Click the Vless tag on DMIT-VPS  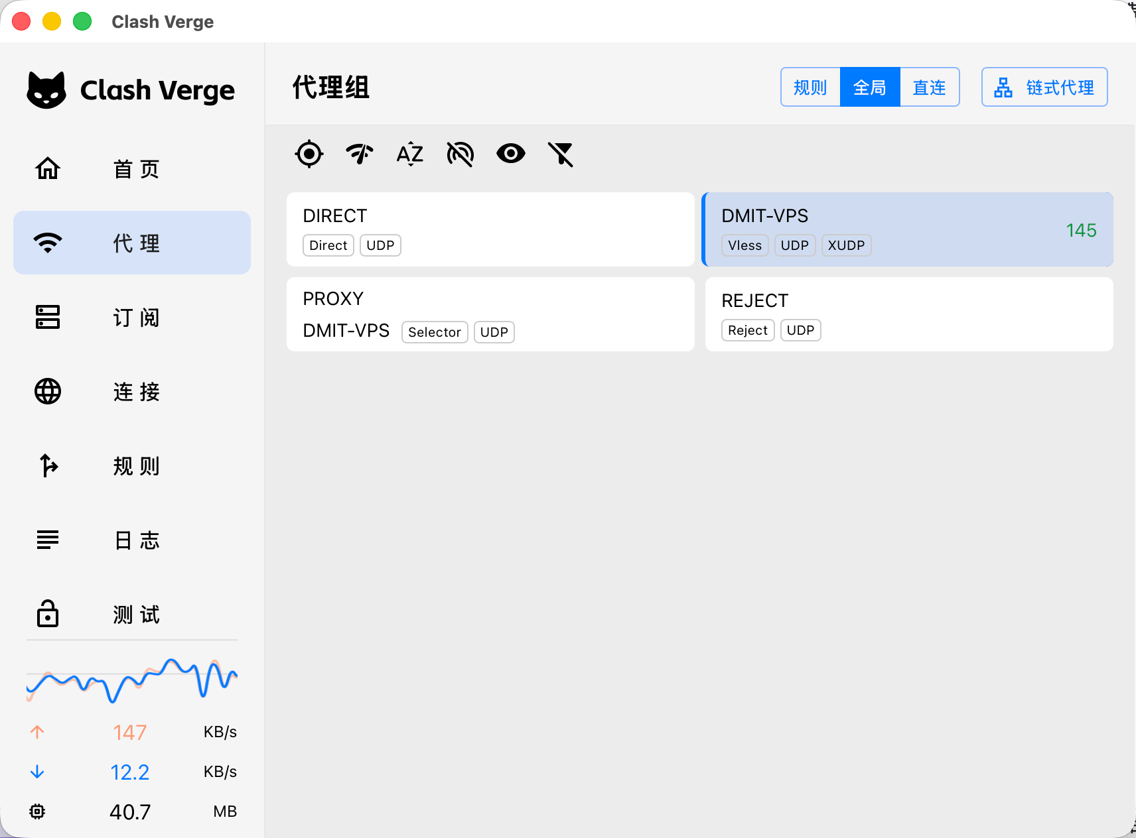(745, 245)
